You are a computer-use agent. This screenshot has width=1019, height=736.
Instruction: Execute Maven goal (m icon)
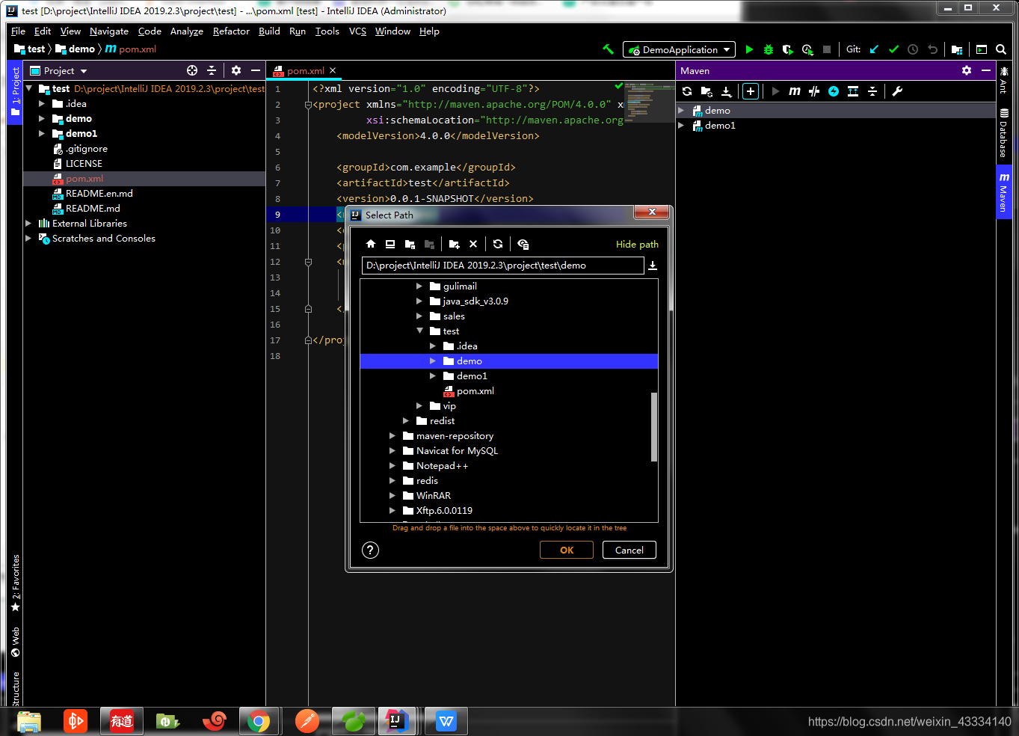pos(795,91)
